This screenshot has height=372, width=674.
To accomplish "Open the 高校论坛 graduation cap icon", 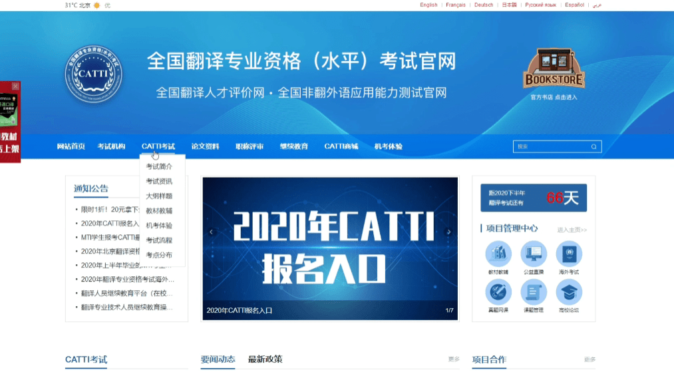I will (x=569, y=292).
